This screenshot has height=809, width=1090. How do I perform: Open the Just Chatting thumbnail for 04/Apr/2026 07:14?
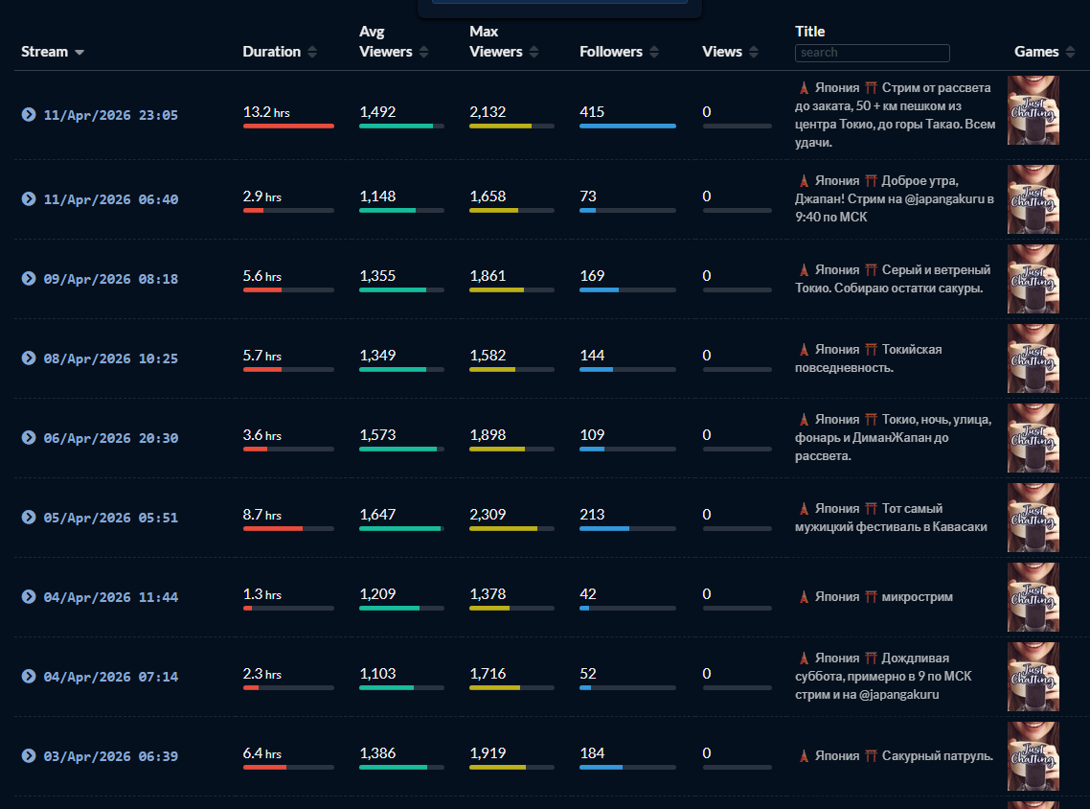[x=1033, y=677]
